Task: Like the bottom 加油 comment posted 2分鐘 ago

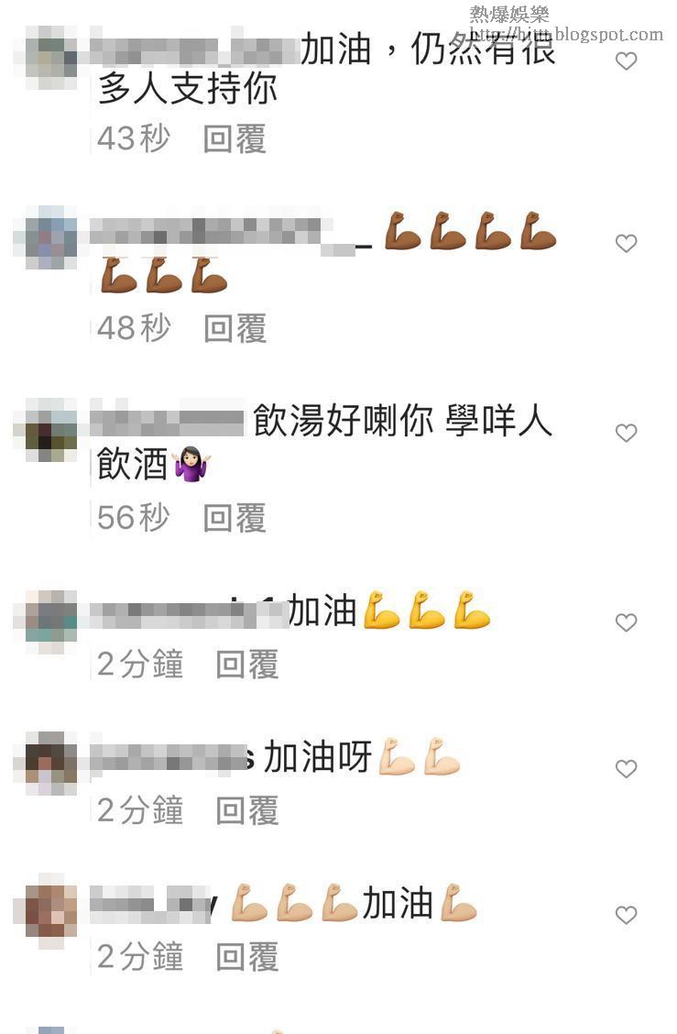Action: pos(626,915)
